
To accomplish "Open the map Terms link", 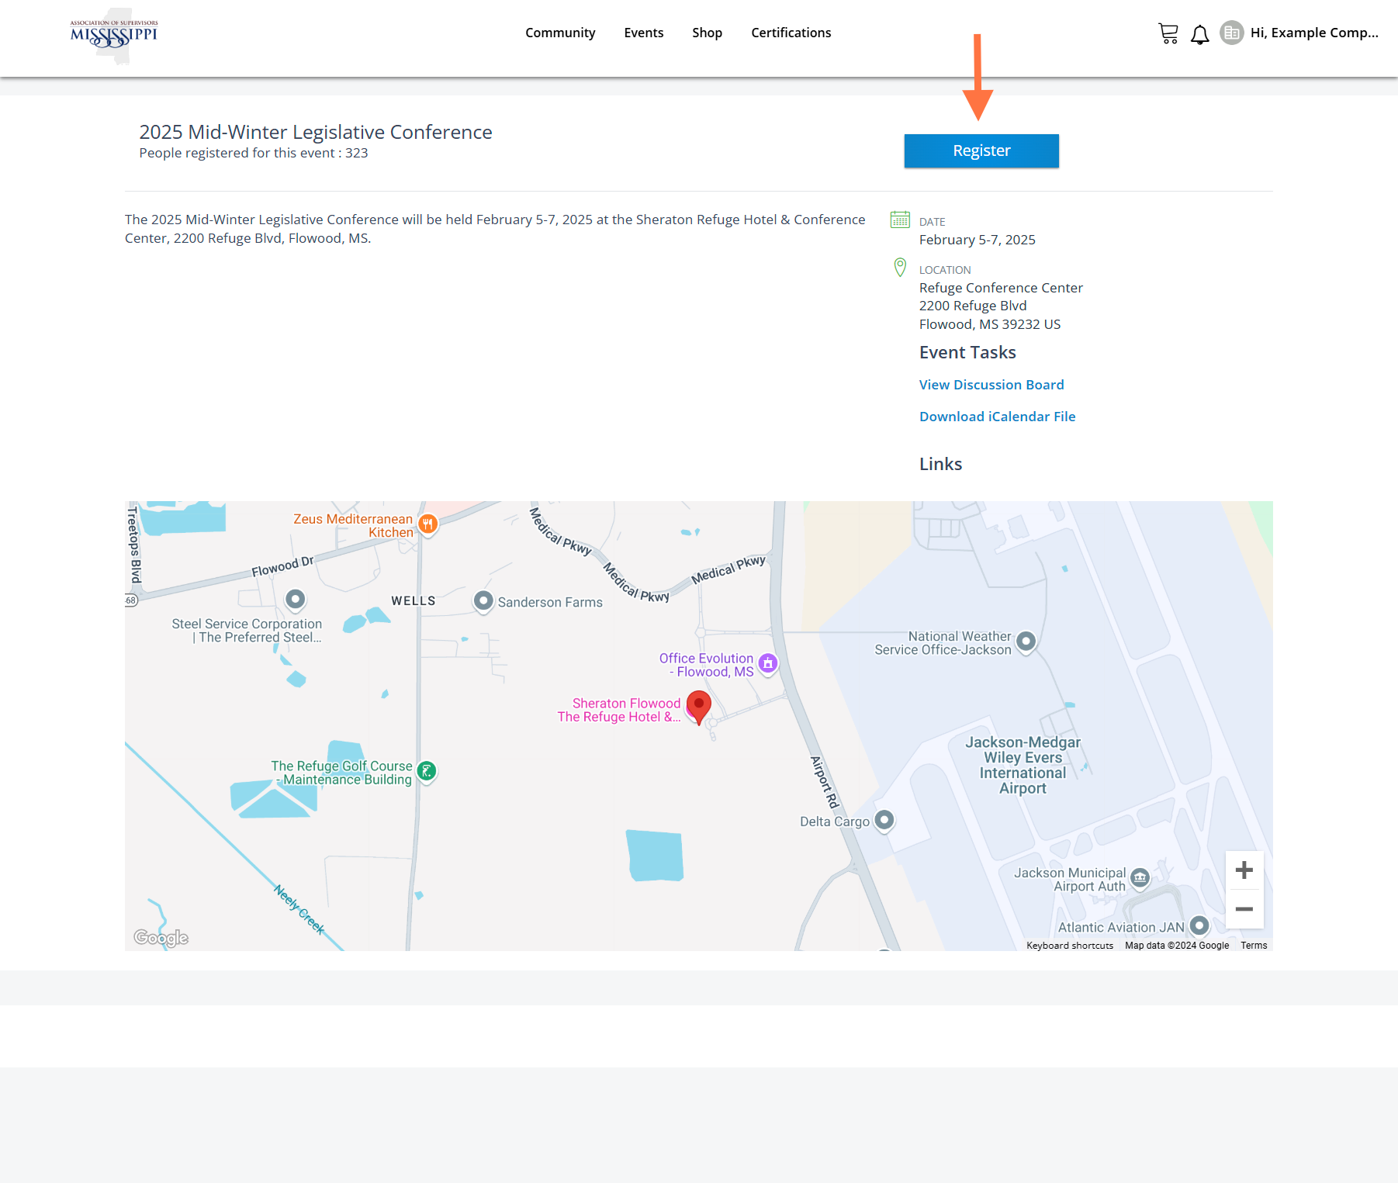I will (x=1254, y=946).
